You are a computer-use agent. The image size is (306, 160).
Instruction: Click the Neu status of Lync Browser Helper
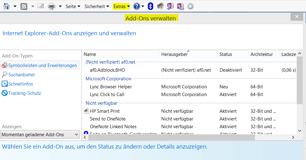224,87
